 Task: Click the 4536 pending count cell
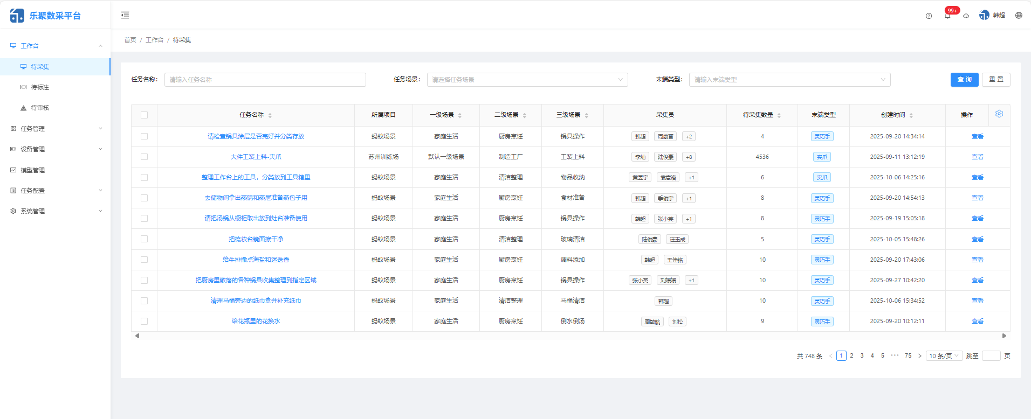pyautogui.click(x=762, y=157)
